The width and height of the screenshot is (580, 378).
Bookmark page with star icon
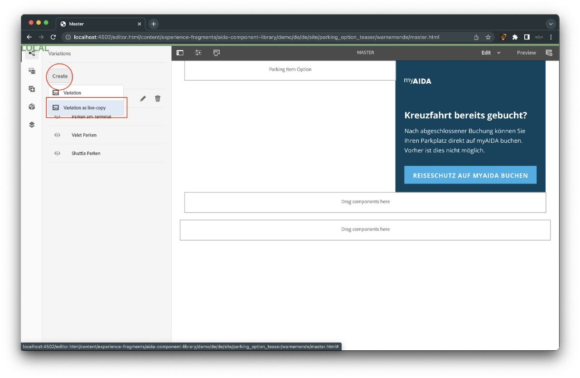(488, 37)
